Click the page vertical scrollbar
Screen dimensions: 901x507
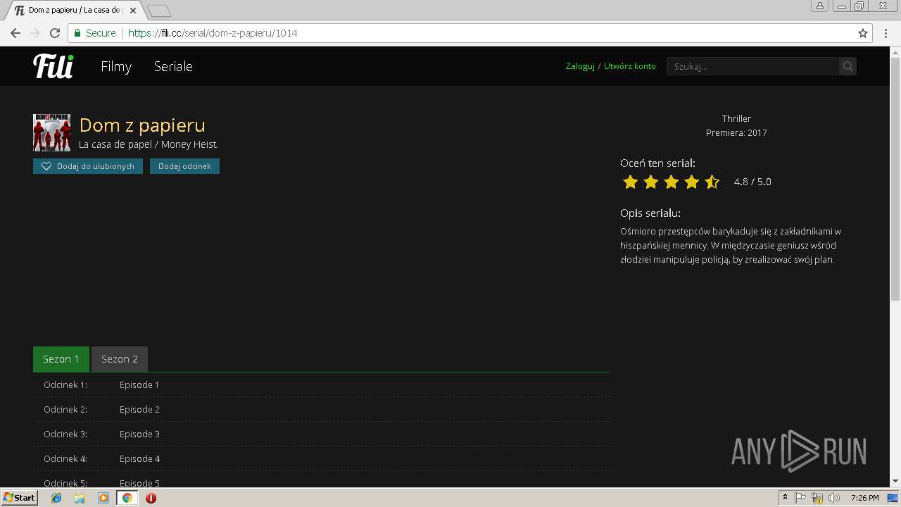pyautogui.click(x=895, y=180)
